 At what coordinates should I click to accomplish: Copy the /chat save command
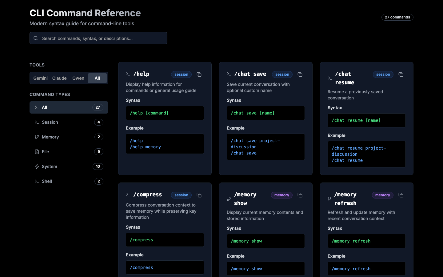[300, 74]
